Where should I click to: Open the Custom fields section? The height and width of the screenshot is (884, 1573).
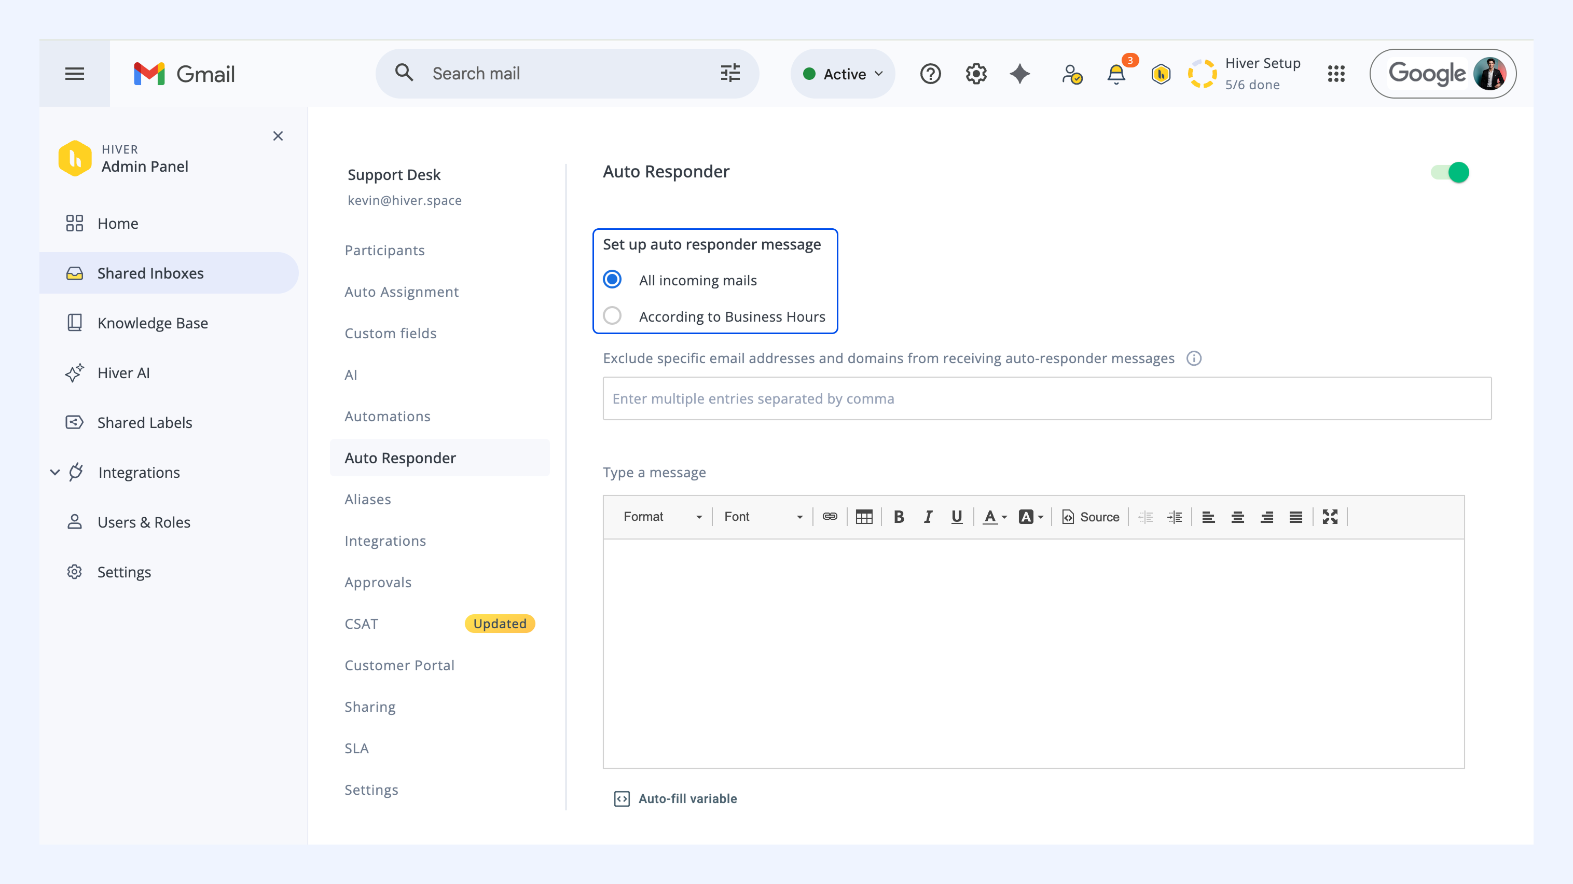(x=390, y=334)
